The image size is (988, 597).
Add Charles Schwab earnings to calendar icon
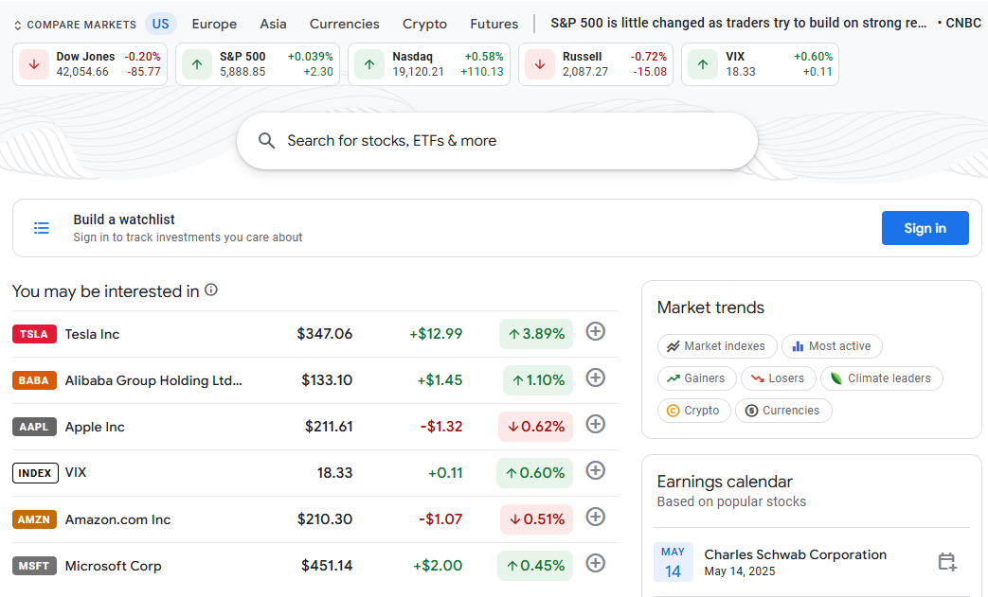(x=947, y=562)
